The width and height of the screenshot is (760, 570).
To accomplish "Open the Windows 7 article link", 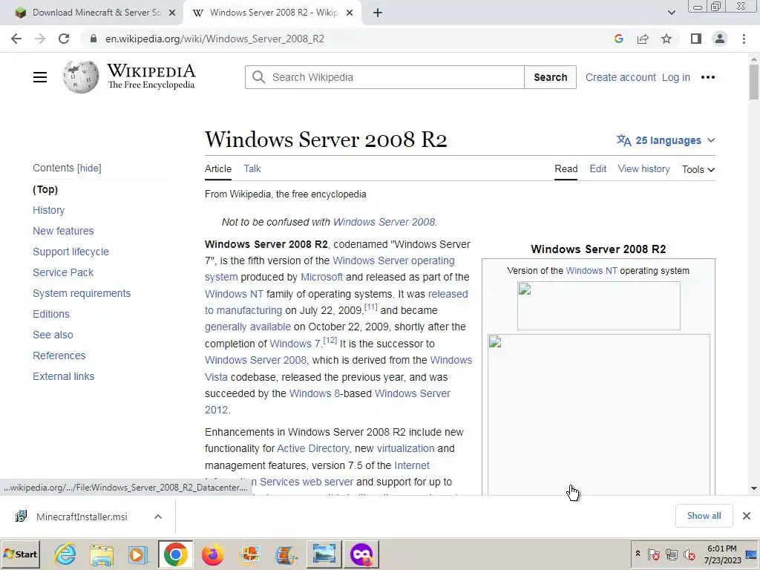I will point(295,344).
